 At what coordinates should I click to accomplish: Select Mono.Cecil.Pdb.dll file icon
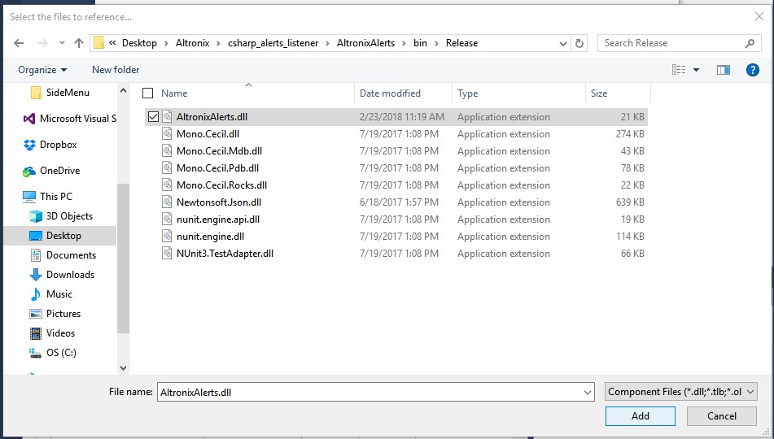168,167
